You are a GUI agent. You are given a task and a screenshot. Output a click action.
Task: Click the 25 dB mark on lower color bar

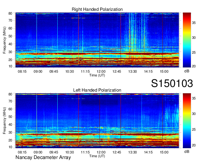(194, 129)
